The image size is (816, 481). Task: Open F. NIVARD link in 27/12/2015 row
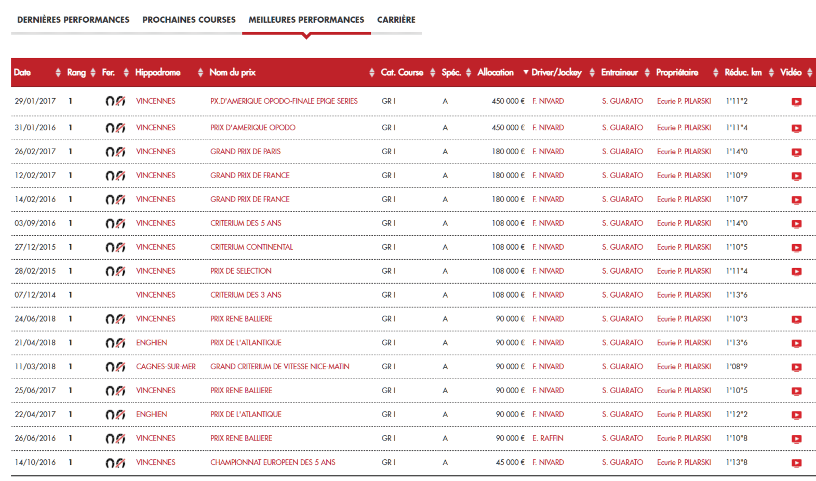(x=548, y=247)
